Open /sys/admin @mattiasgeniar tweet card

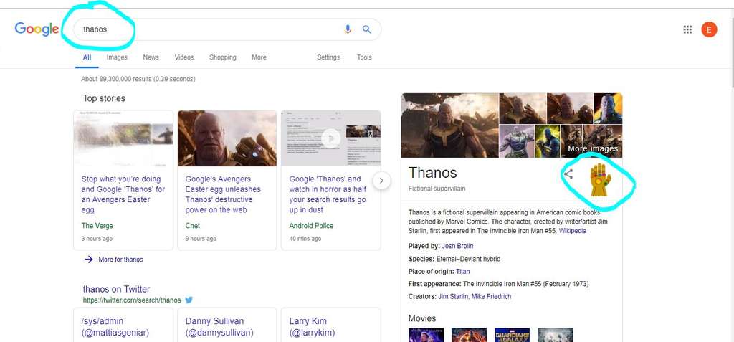pyautogui.click(x=123, y=325)
